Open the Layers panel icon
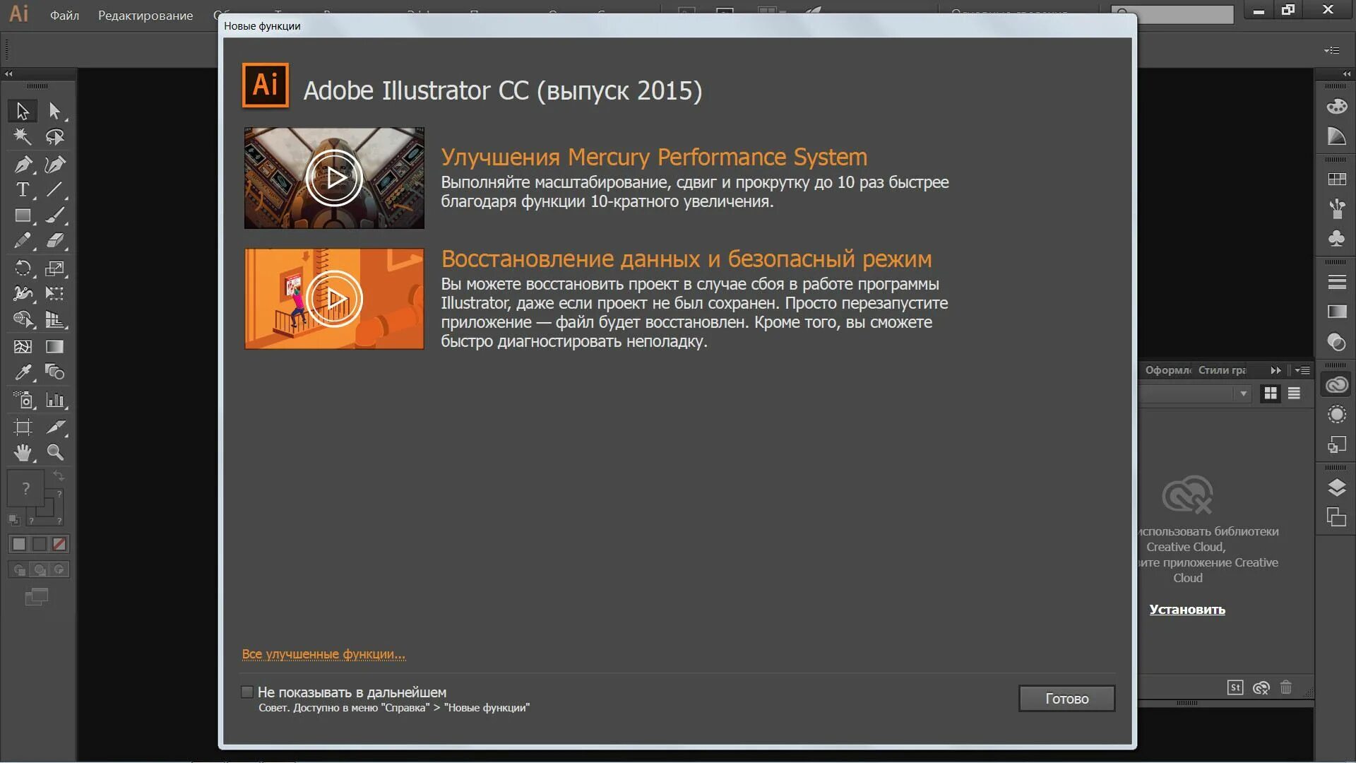Image resolution: width=1356 pixels, height=763 pixels. coord(1336,487)
